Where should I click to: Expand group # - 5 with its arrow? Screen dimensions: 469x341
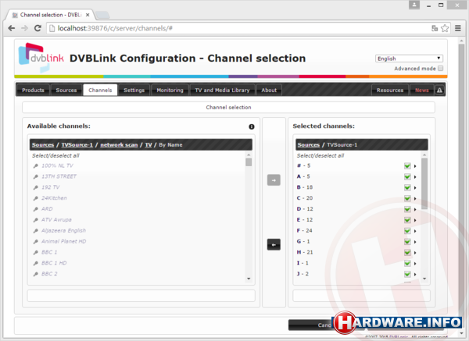point(415,166)
